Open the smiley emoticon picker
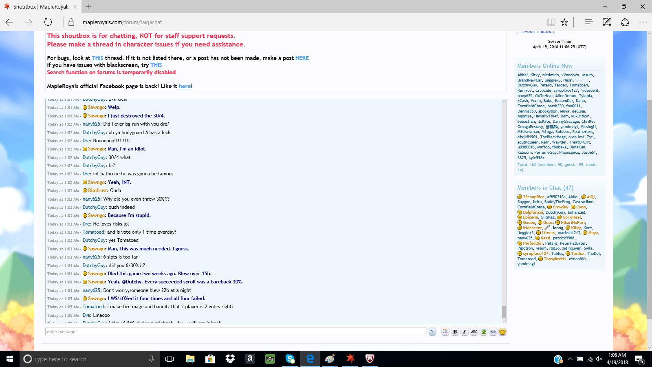 (502, 332)
